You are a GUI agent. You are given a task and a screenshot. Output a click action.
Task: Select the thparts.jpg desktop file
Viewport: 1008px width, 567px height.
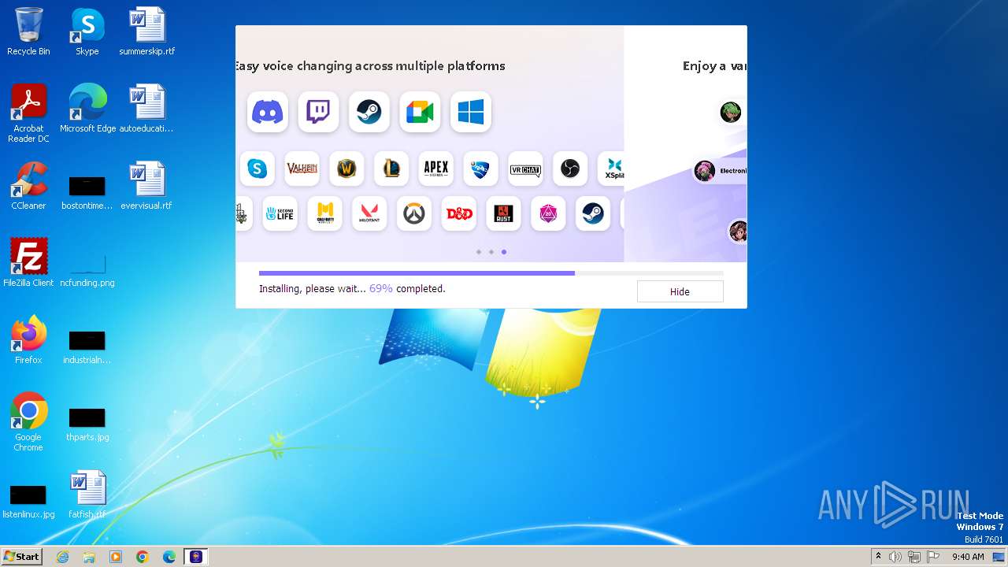(87, 424)
